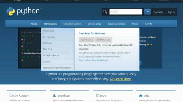Open the Downloads menu
The height and width of the screenshot is (102, 183).
51,24
